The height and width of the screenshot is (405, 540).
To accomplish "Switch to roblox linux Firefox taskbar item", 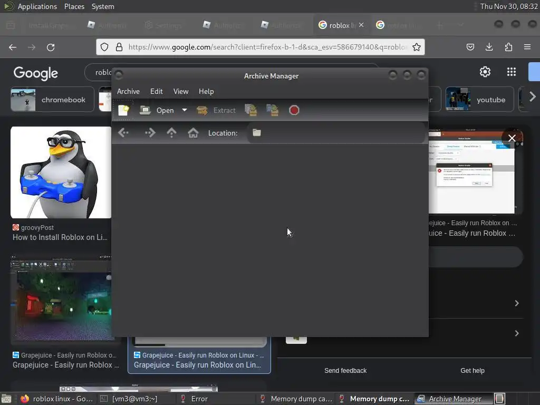I will 57,399.
